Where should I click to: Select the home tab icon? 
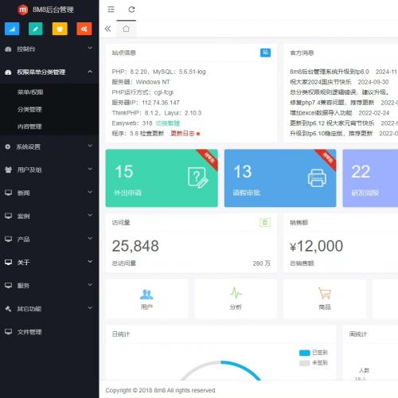pyautogui.click(x=126, y=29)
